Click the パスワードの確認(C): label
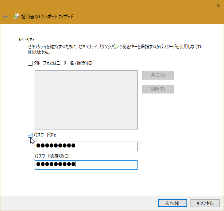The width and height of the screenshot is (224, 211). coord(52,156)
